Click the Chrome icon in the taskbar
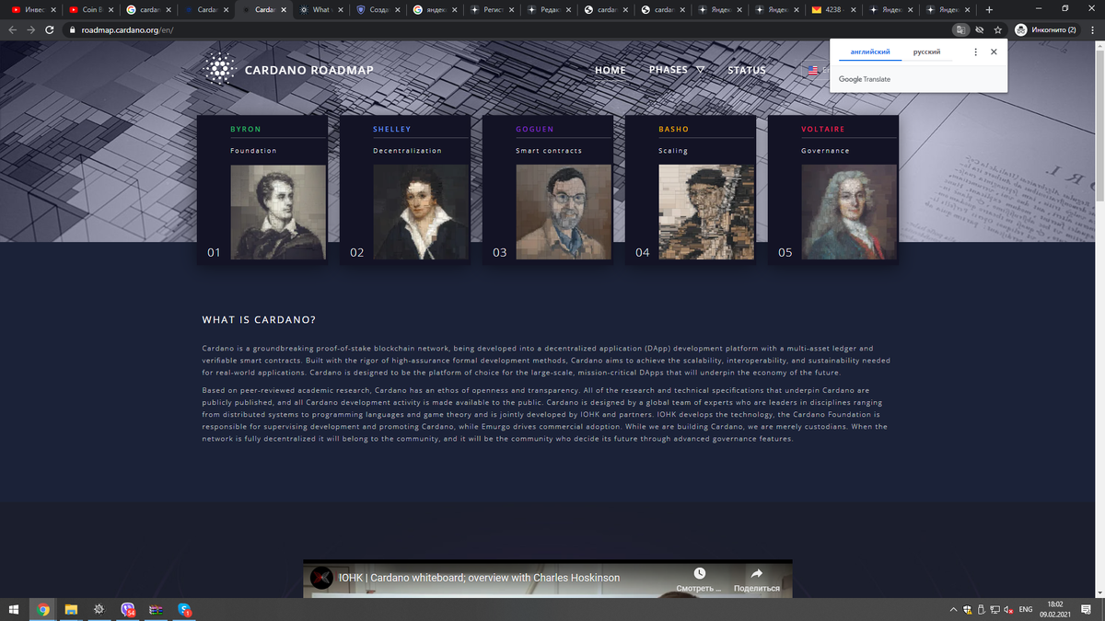Image resolution: width=1105 pixels, height=621 pixels. coord(43,609)
